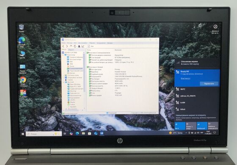Toggle the airplane mode tile
Image resolution: width=237 pixels, height=165 pixels.
(191, 126)
